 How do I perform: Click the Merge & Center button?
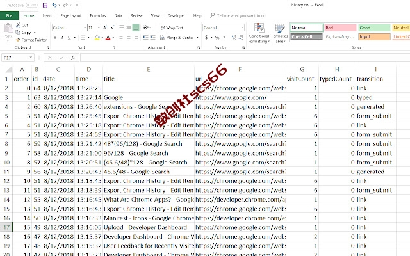click(x=177, y=38)
